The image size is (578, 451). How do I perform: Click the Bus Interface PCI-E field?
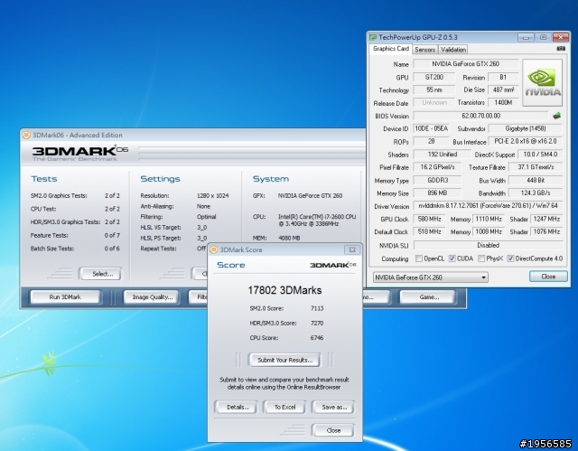[x=526, y=141]
